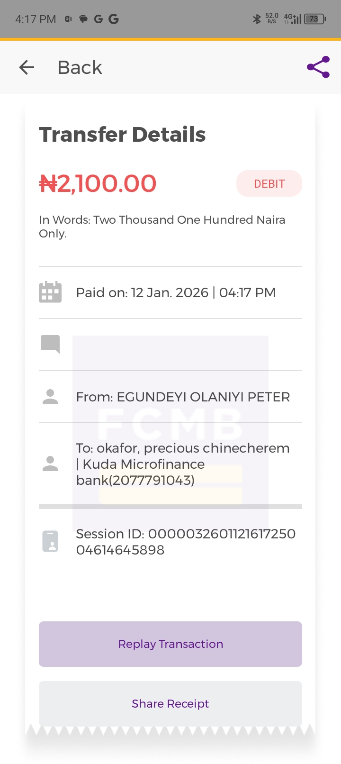341x764 pixels.
Task: Tap the chat bubble narration icon
Action: point(50,344)
